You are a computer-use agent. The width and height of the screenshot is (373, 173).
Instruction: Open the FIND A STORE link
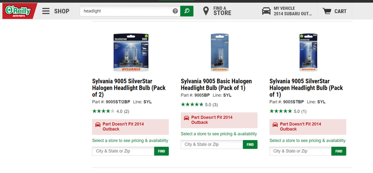(222, 11)
